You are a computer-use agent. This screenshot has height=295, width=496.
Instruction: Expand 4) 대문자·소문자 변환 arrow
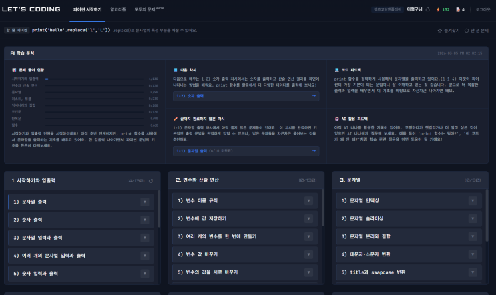coord(473,254)
